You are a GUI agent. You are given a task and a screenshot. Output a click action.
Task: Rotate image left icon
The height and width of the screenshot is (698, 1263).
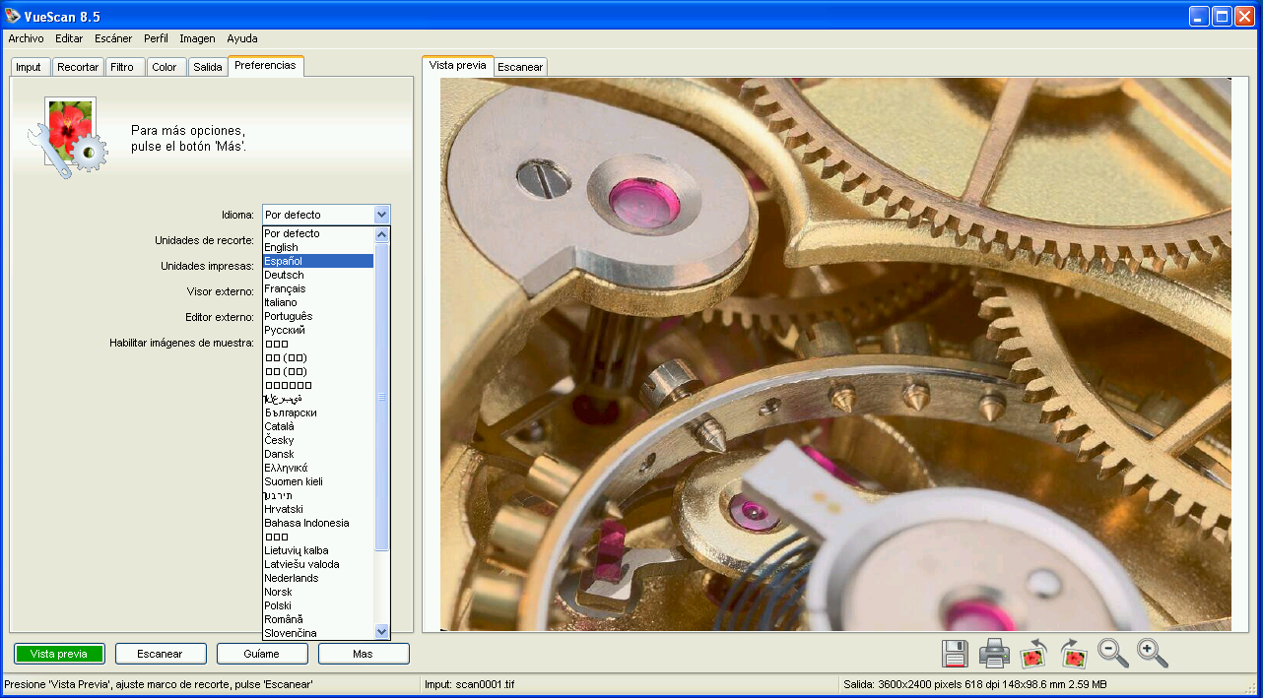[x=1033, y=653]
